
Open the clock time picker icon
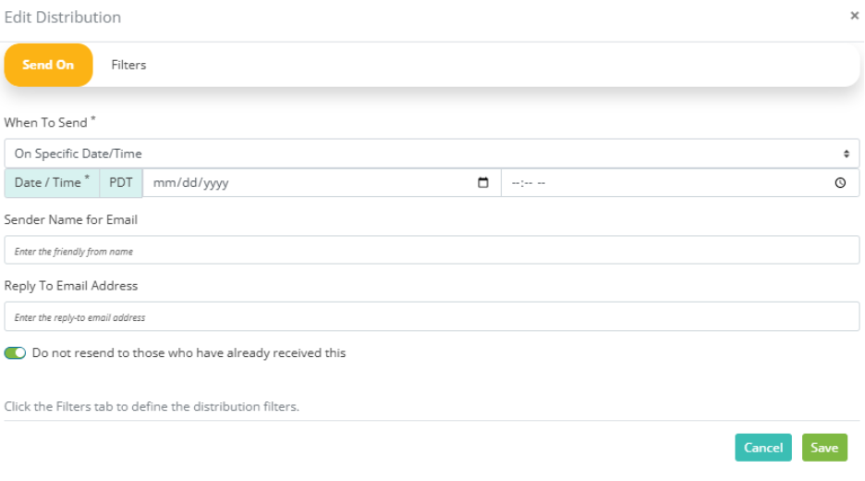coord(840,183)
